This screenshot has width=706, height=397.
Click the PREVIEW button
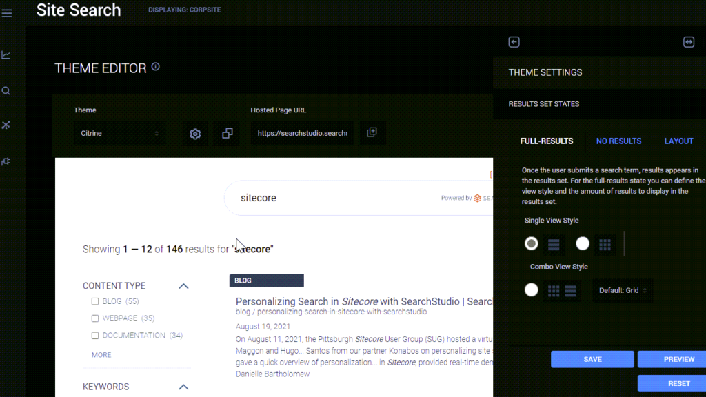pos(672,359)
